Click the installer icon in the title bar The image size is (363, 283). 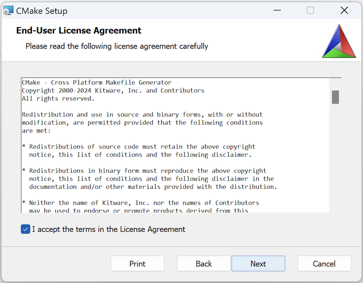(8, 10)
